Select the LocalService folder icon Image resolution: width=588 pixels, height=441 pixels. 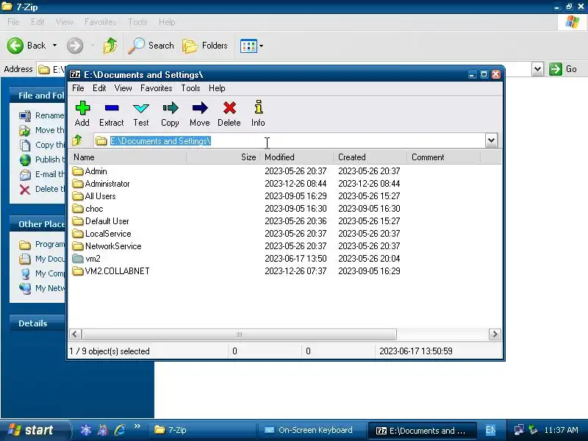click(78, 233)
